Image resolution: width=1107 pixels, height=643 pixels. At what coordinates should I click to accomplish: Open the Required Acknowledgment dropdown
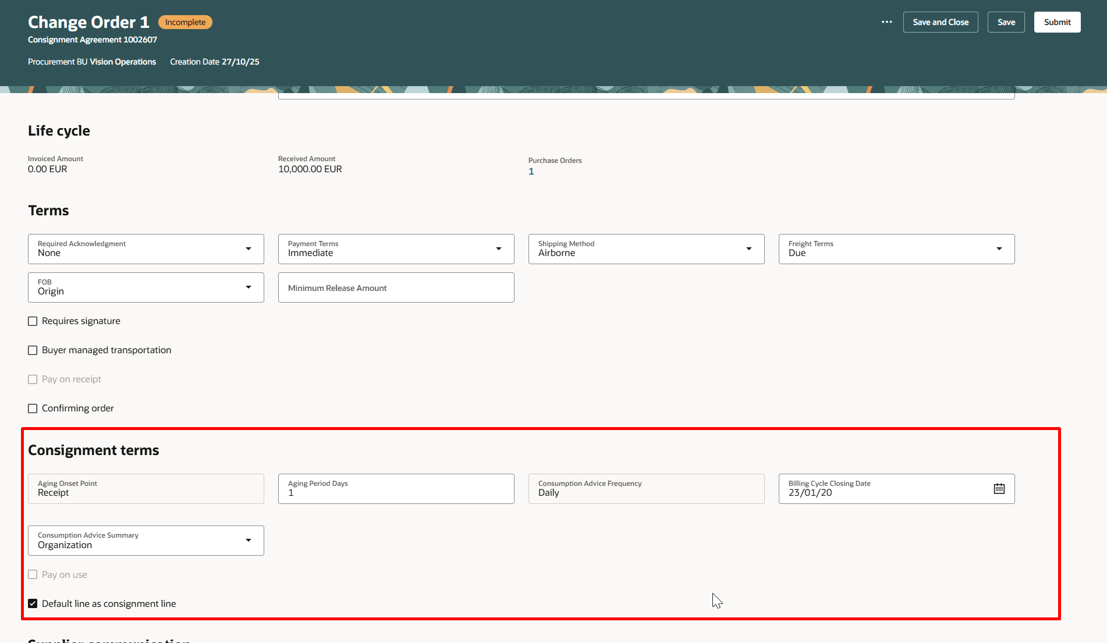click(x=249, y=248)
